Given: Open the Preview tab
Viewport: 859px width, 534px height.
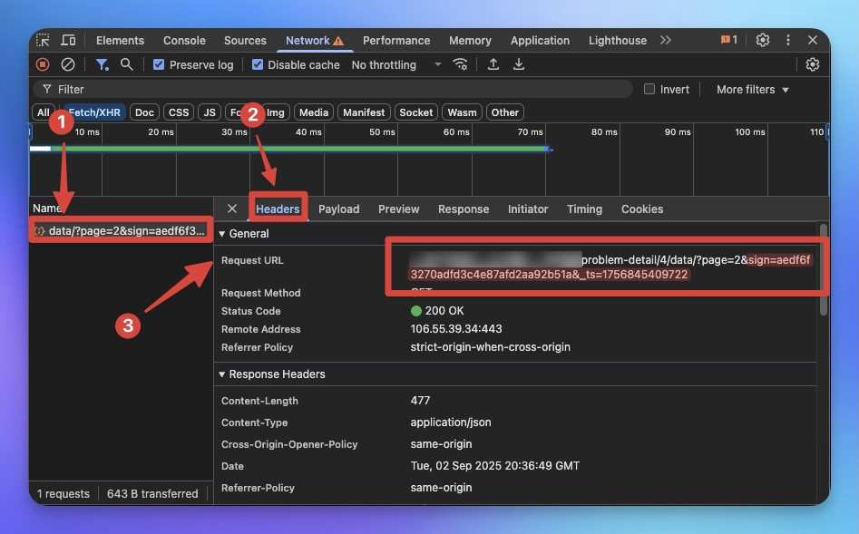Looking at the screenshot, I should 398,209.
